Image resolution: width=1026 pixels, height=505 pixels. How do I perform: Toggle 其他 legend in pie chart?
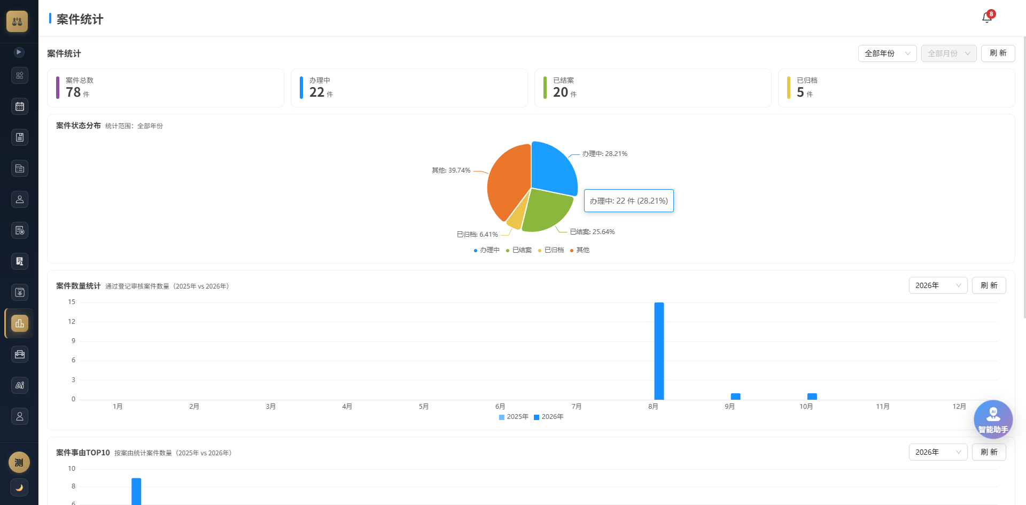pyautogui.click(x=580, y=250)
